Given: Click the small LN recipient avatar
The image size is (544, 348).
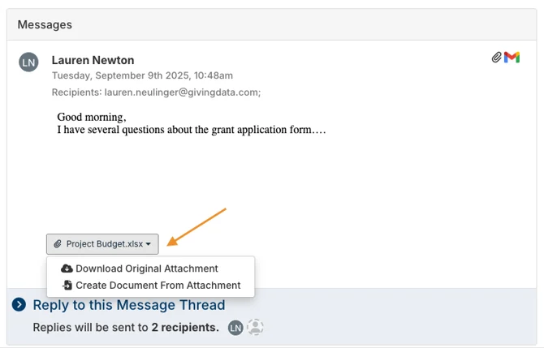Looking at the screenshot, I should [235, 328].
